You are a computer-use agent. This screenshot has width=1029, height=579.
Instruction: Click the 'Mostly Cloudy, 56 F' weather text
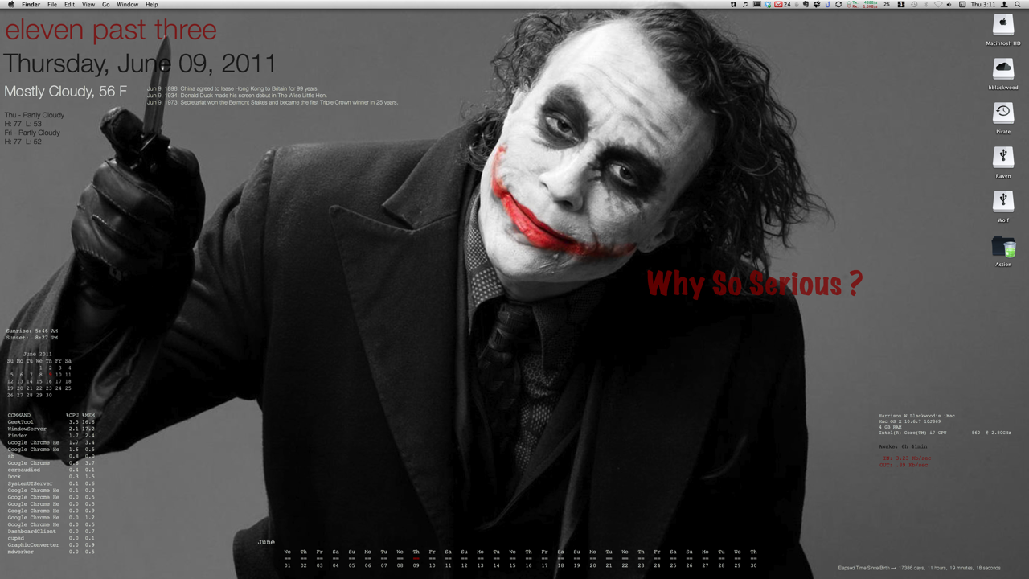65,92
